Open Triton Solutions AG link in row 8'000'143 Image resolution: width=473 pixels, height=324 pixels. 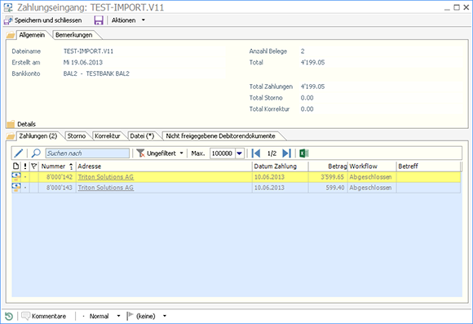point(105,188)
